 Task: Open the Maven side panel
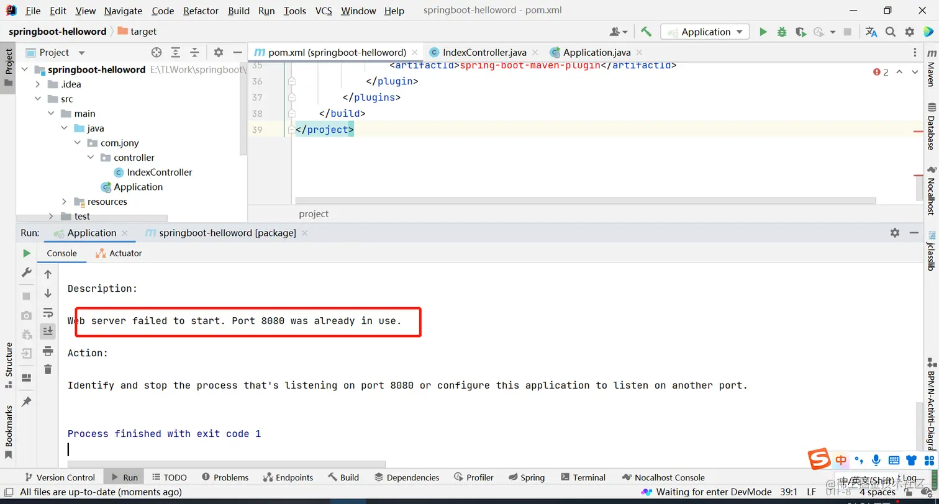point(931,70)
